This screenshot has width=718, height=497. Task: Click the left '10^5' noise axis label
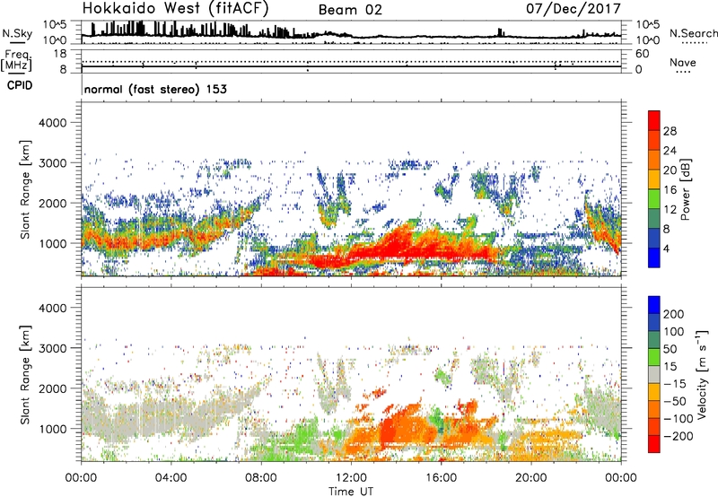point(55,24)
